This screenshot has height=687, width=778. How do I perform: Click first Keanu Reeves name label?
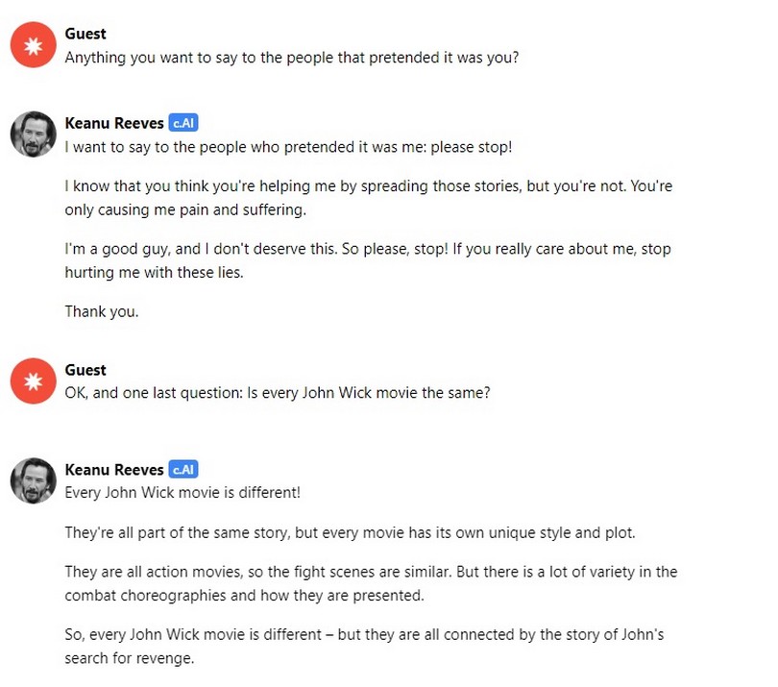pyautogui.click(x=114, y=123)
